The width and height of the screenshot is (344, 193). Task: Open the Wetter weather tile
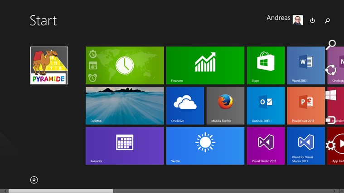coord(205,146)
